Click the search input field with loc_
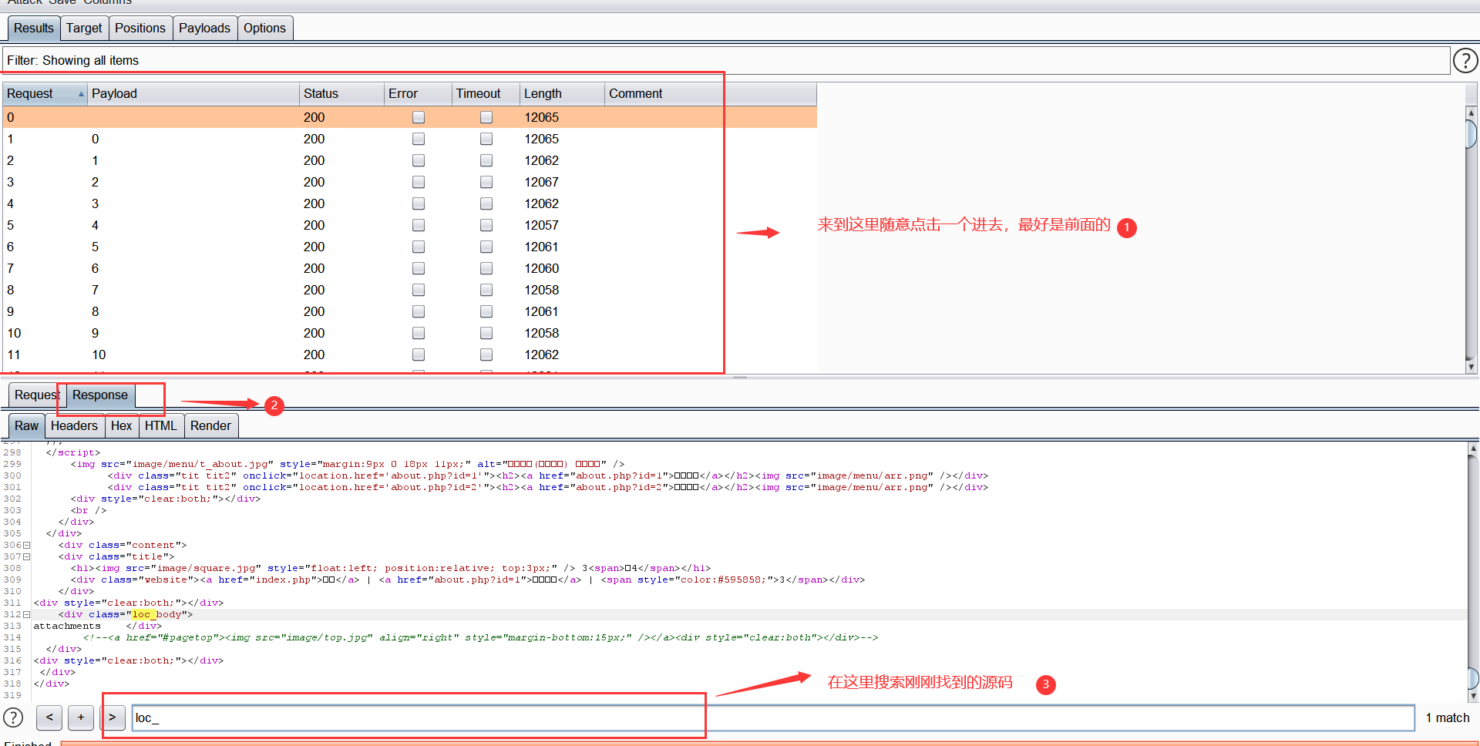Viewport: 1480px width, 746px height. [x=773, y=717]
